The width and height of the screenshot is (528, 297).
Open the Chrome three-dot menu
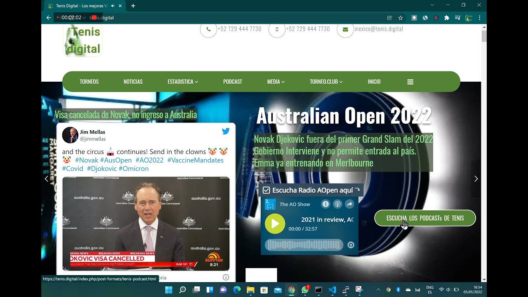(x=479, y=18)
